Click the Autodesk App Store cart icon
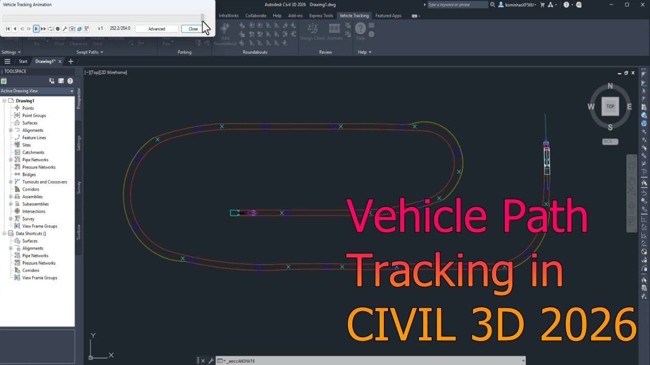 pos(542,5)
